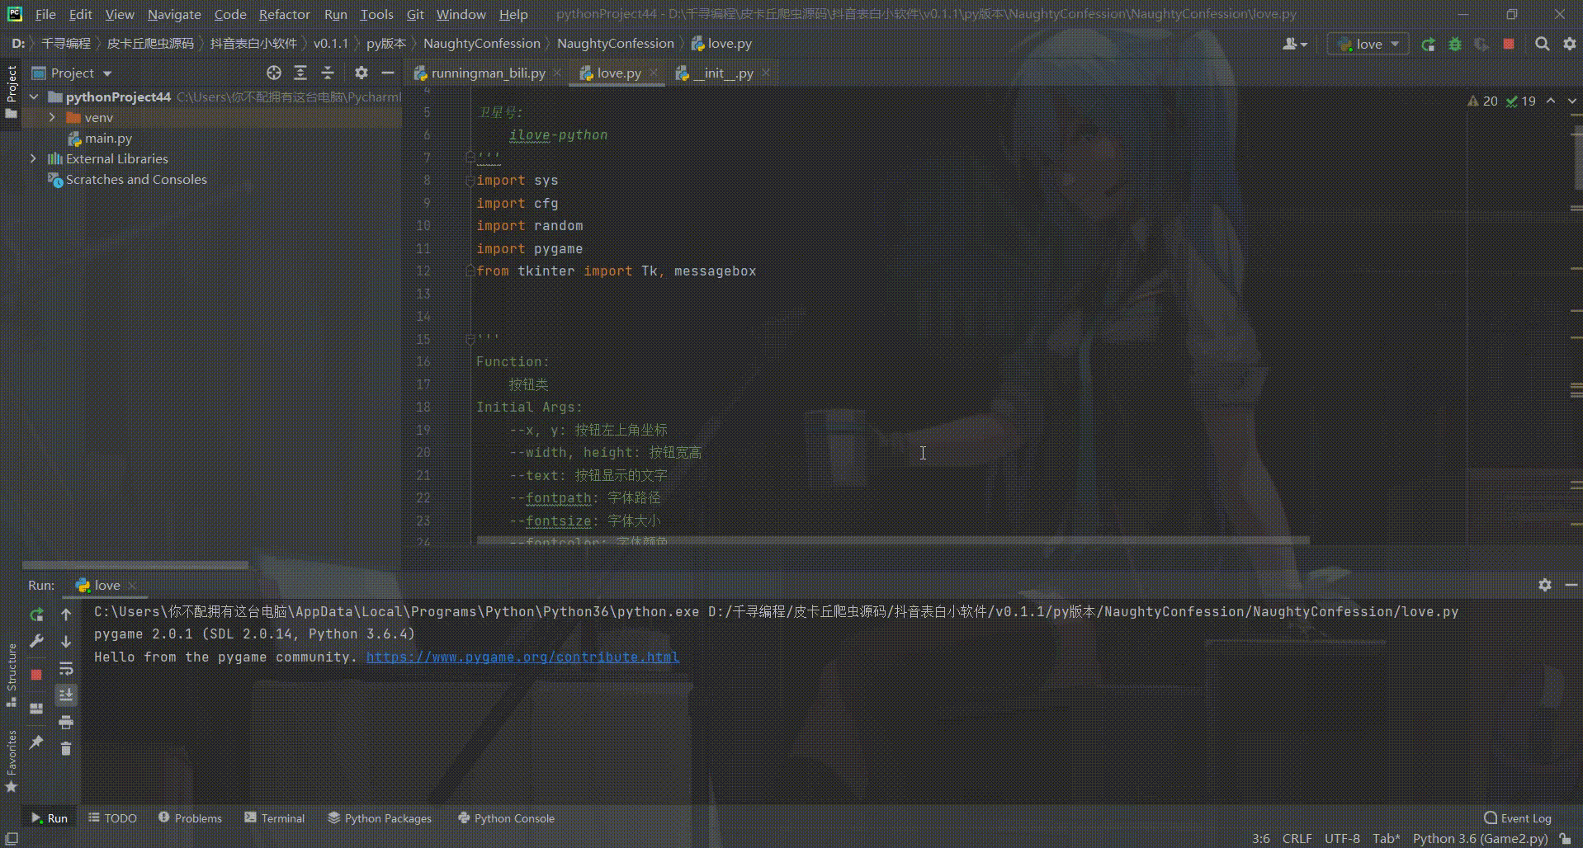The height and width of the screenshot is (848, 1583).
Task: Open Project panel settings gear
Action: point(361,73)
